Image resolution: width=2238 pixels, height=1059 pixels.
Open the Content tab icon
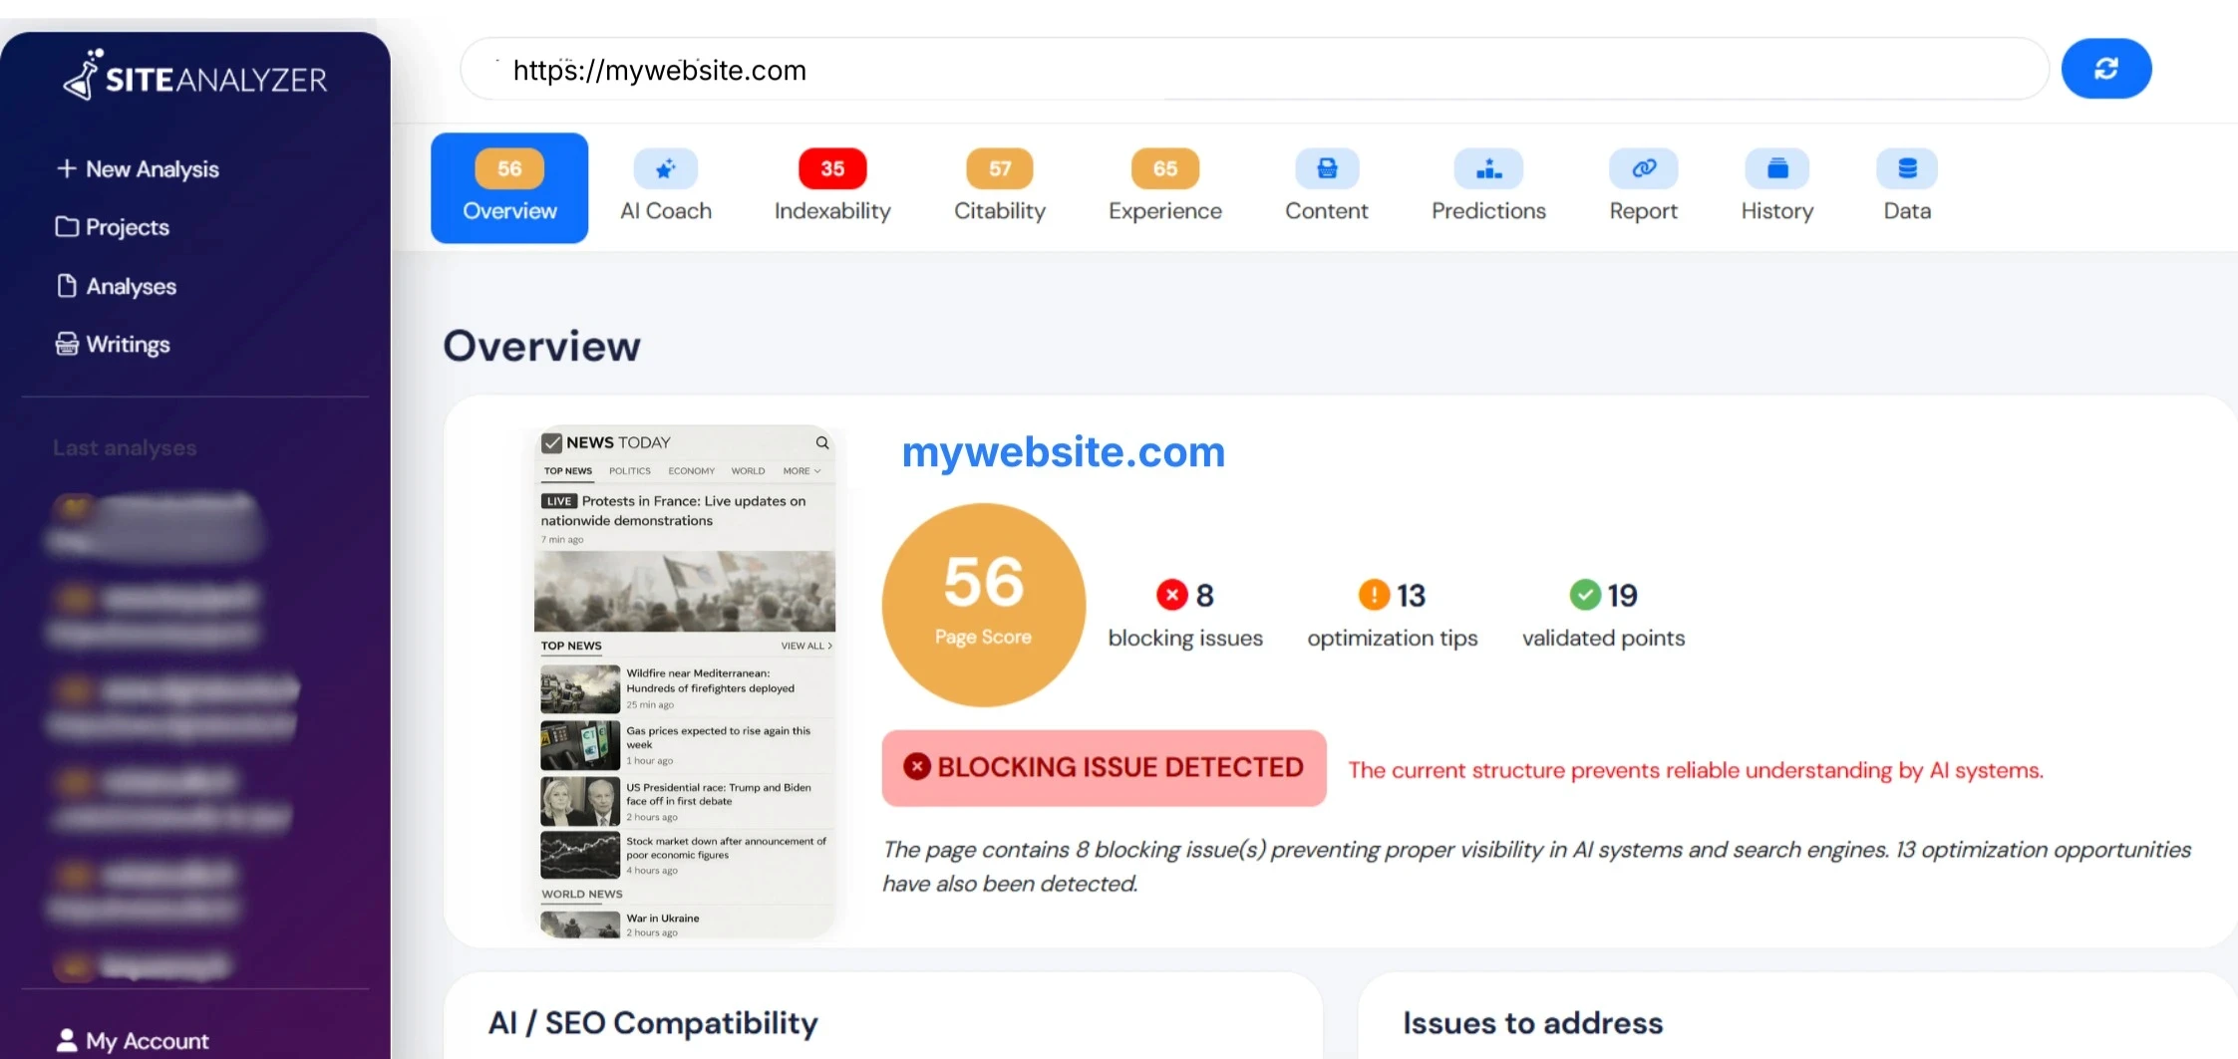coord(1327,168)
